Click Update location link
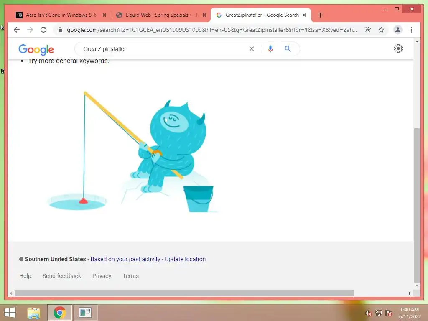The image size is (428, 321). coord(185,259)
